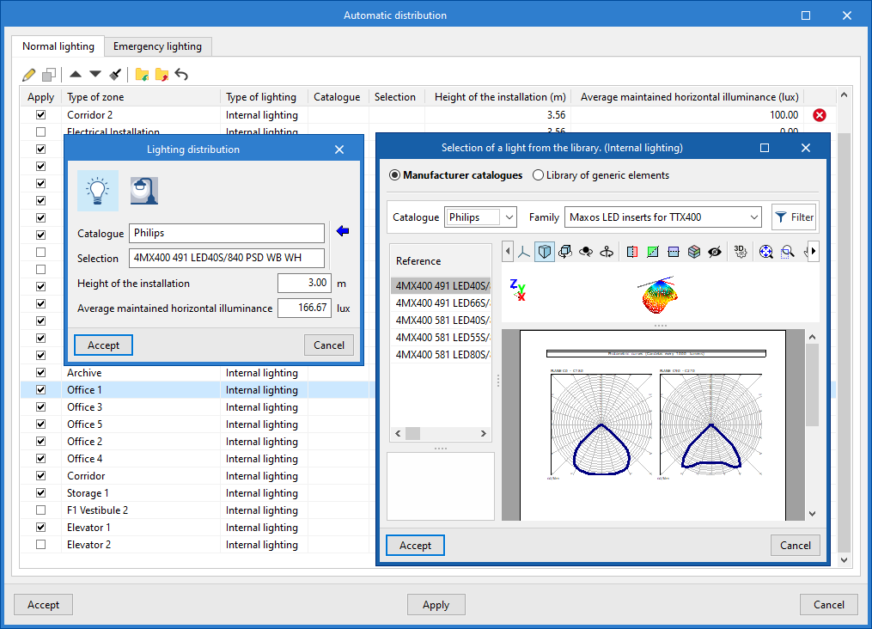872x629 pixels.
Task: Click the zoom extents magnifier icon
Action: [x=765, y=252]
